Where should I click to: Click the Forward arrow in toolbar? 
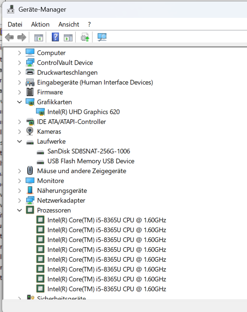coord(22,37)
